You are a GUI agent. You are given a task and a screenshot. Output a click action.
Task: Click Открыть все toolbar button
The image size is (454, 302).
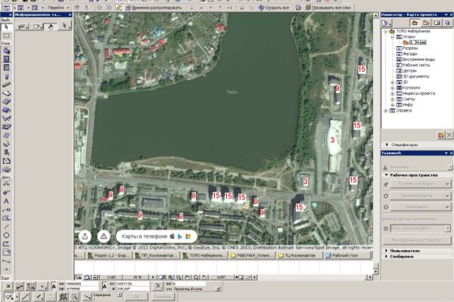point(274,8)
